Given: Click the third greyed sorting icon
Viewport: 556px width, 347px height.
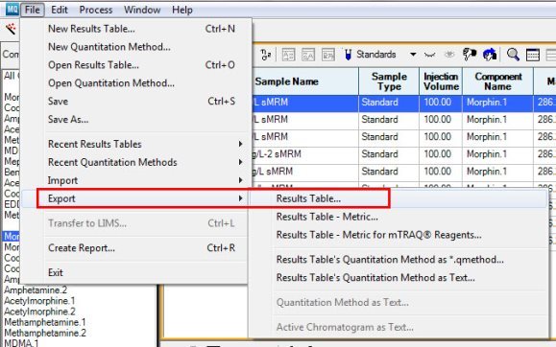Looking at the screenshot, I should point(328,55).
